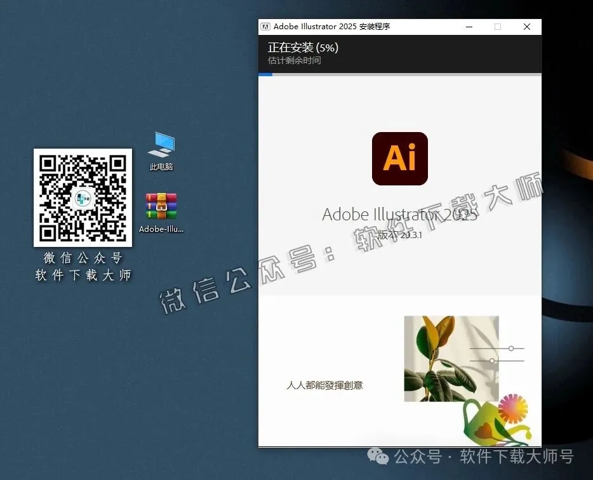Click the circular slider handle graphic beside the plant
The height and width of the screenshot is (480, 593).
511,348
